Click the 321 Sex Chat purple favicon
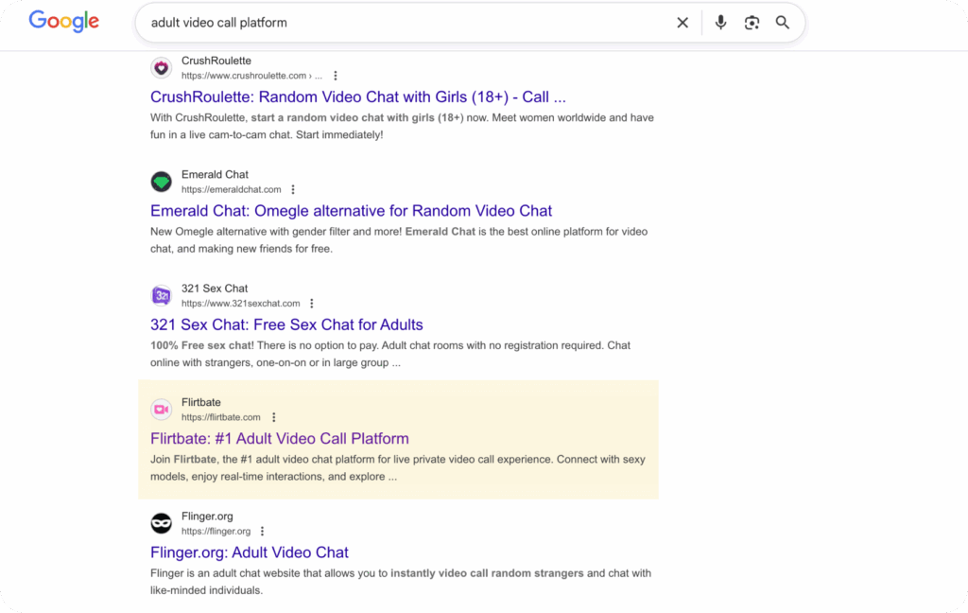968x613 pixels. coord(161,295)
